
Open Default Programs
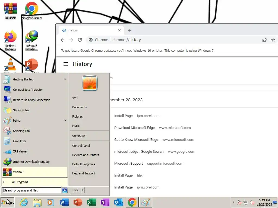(90, 164)
